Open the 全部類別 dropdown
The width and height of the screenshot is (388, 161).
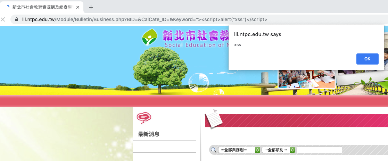(x=278, y=150)
